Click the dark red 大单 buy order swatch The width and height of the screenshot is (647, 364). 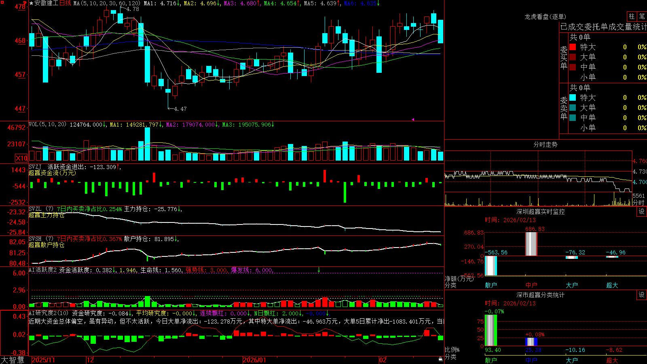(x=573, y=57)
